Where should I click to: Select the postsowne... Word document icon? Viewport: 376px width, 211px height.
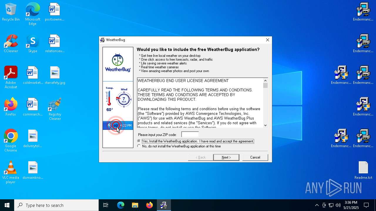[55, 12]
